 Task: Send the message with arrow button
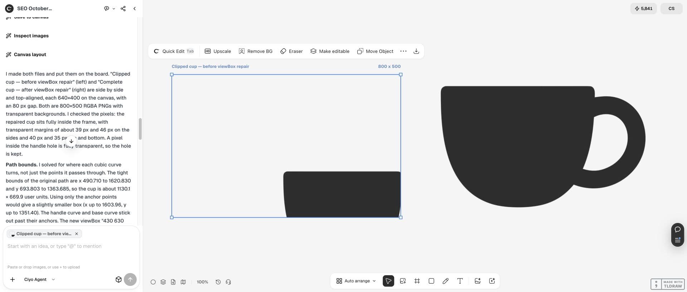[130, 279]
